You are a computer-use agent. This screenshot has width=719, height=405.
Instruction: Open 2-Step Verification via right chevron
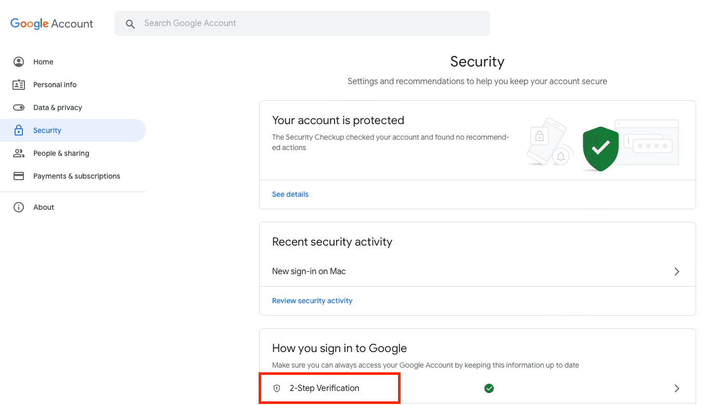point(676,388)
